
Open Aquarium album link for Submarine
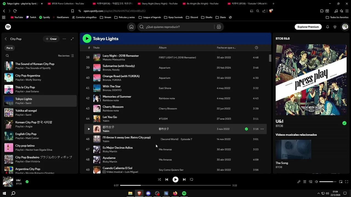(x=165, y=68)
